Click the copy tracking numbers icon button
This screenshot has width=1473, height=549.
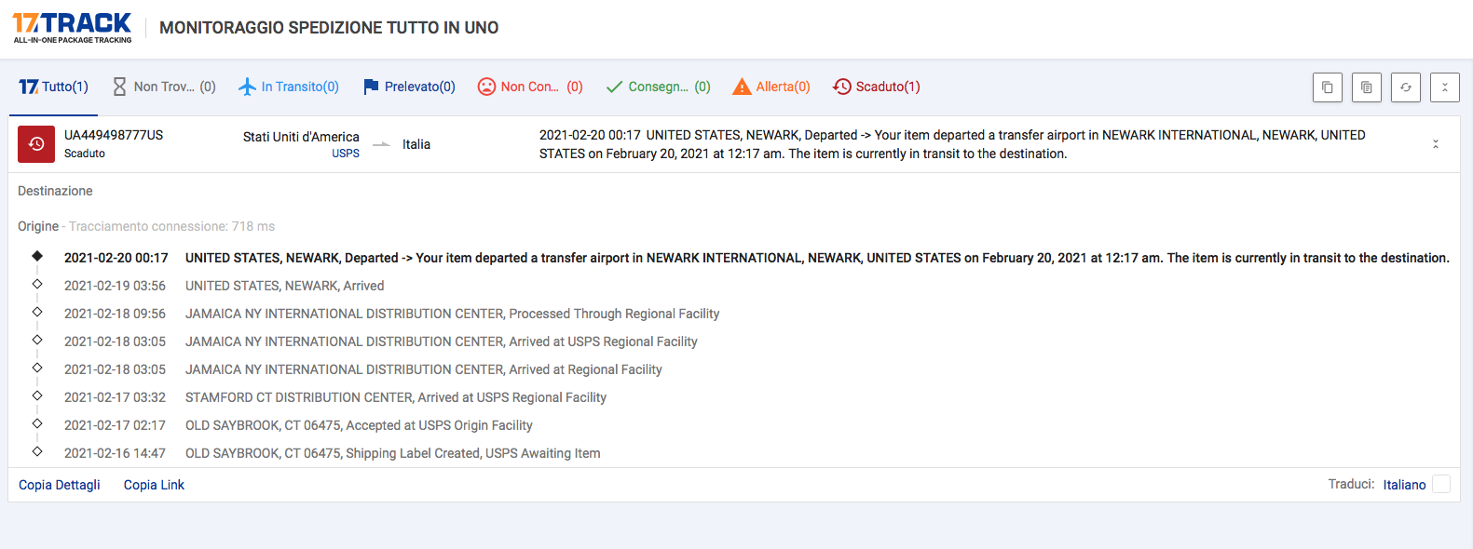[x=1327, y=87]
